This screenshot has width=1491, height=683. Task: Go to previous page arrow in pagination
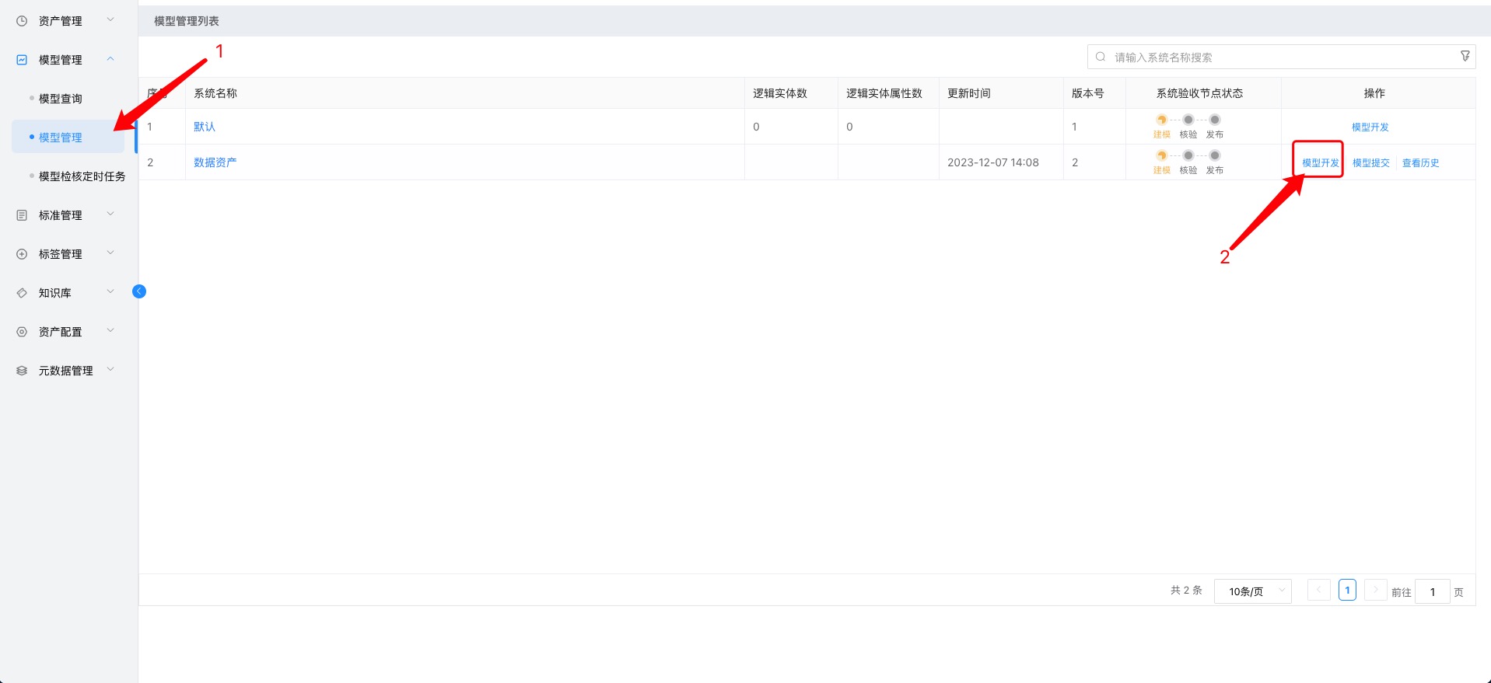[x=1319, y=590]
